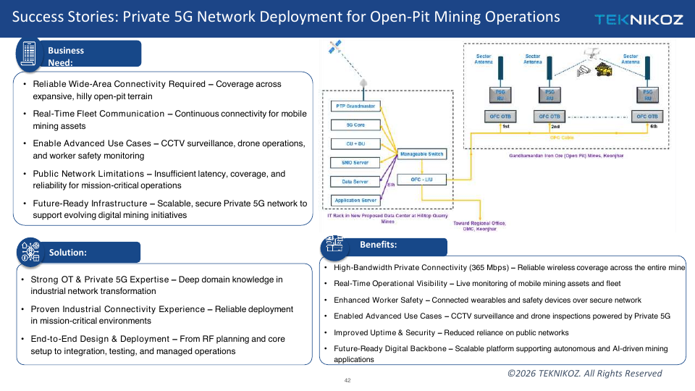Select the Data Server box
The height and width of the screenshot is (391, 695).
pos(355,181)
